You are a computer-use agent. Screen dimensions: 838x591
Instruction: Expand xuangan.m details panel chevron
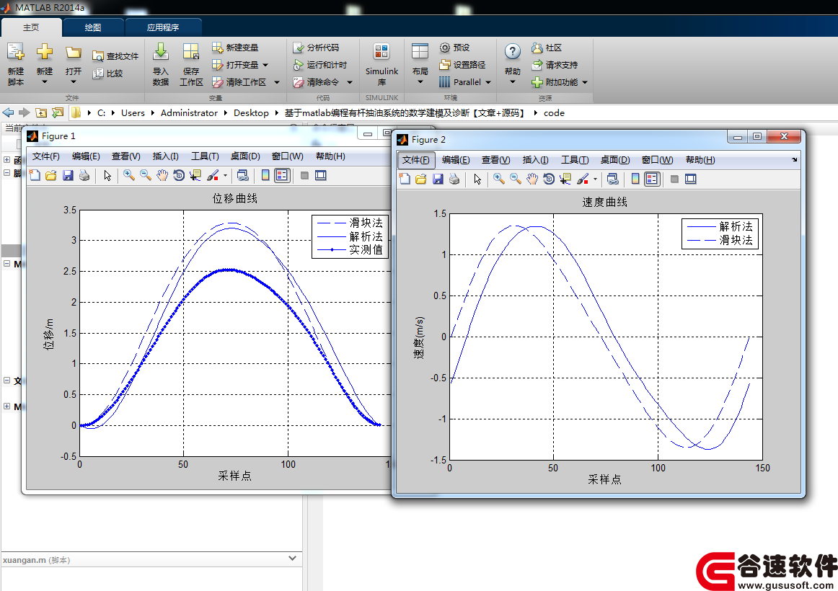point(292,559)
